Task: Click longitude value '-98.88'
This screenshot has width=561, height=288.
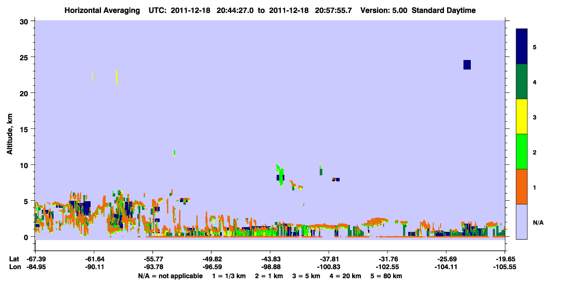Action: point(270,267)
